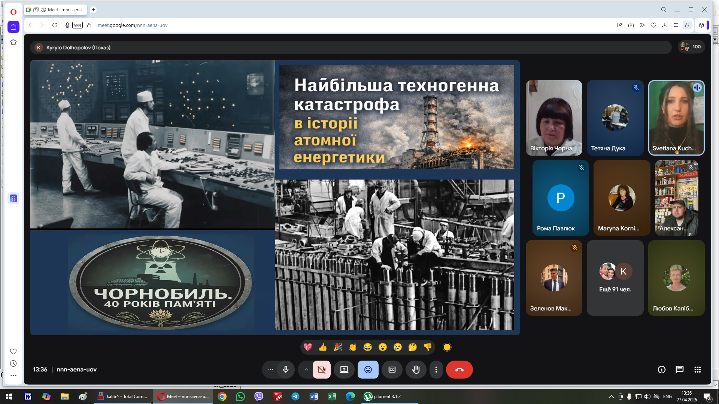Viewport: 719px width, 404px height.
Task: Choose yellow skin tone for reactions
Action: (x=447, y=347)
